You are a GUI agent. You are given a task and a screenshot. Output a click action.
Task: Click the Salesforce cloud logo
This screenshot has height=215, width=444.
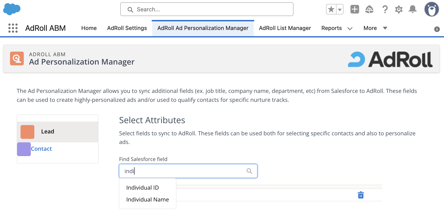pos(12,9)
